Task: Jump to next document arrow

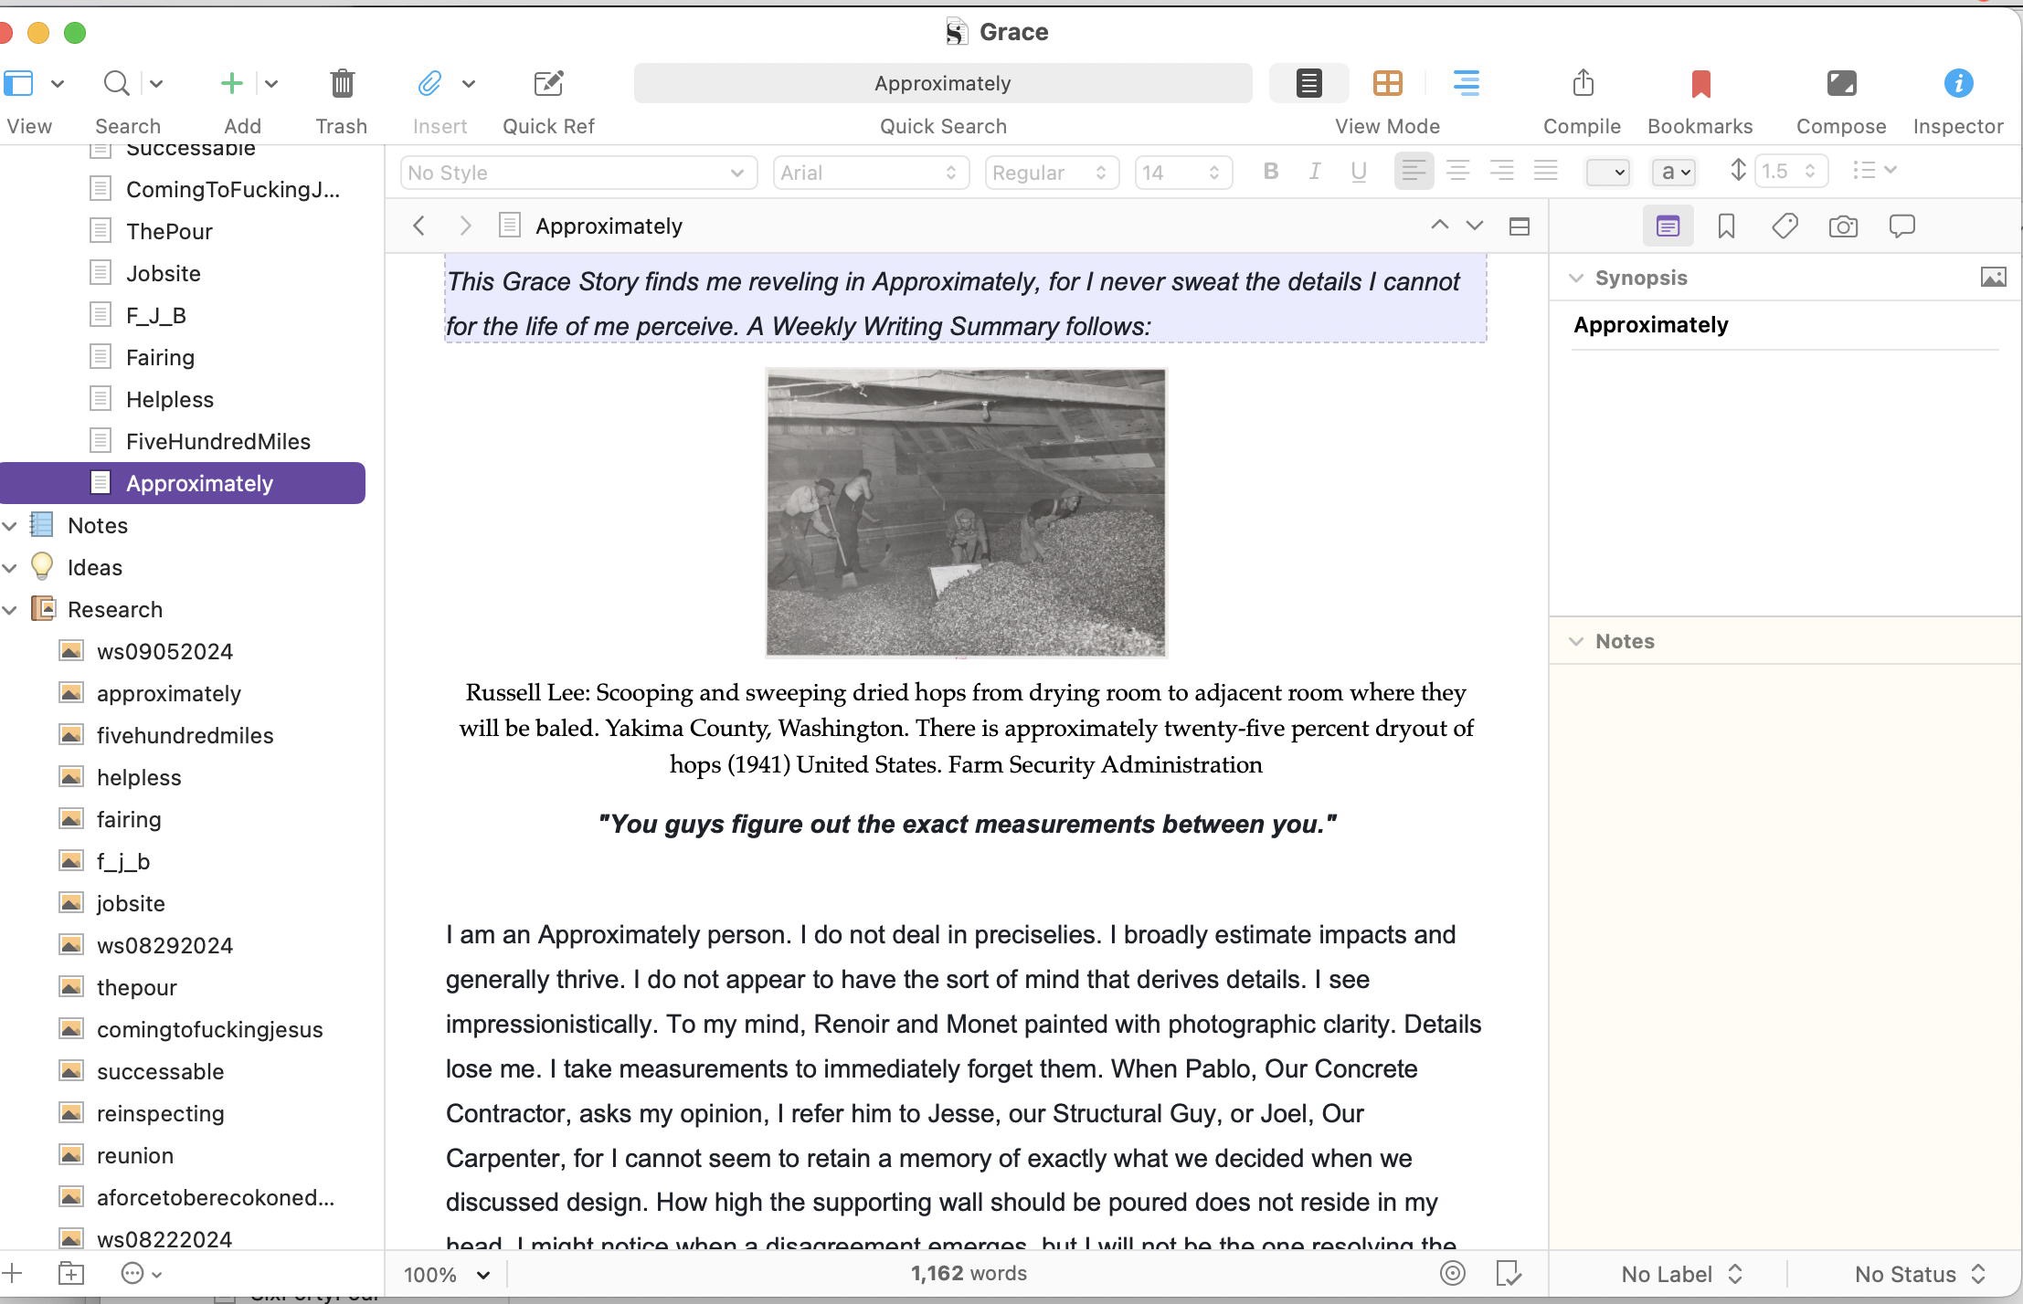Action: click(1474, 226)
